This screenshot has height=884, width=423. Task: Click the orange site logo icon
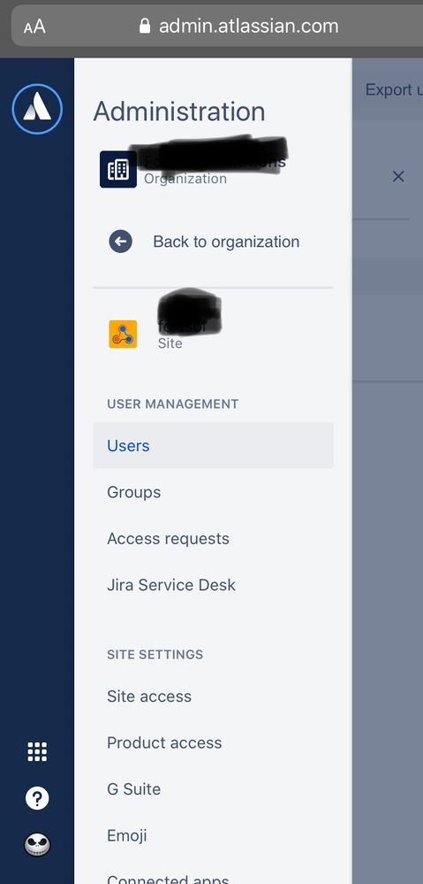(x=123, y=334)
